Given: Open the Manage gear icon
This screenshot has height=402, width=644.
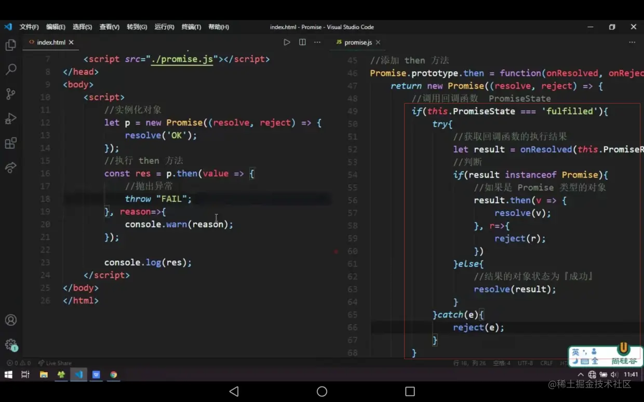Looking at the screenshot, I should [x=10, y=344].
